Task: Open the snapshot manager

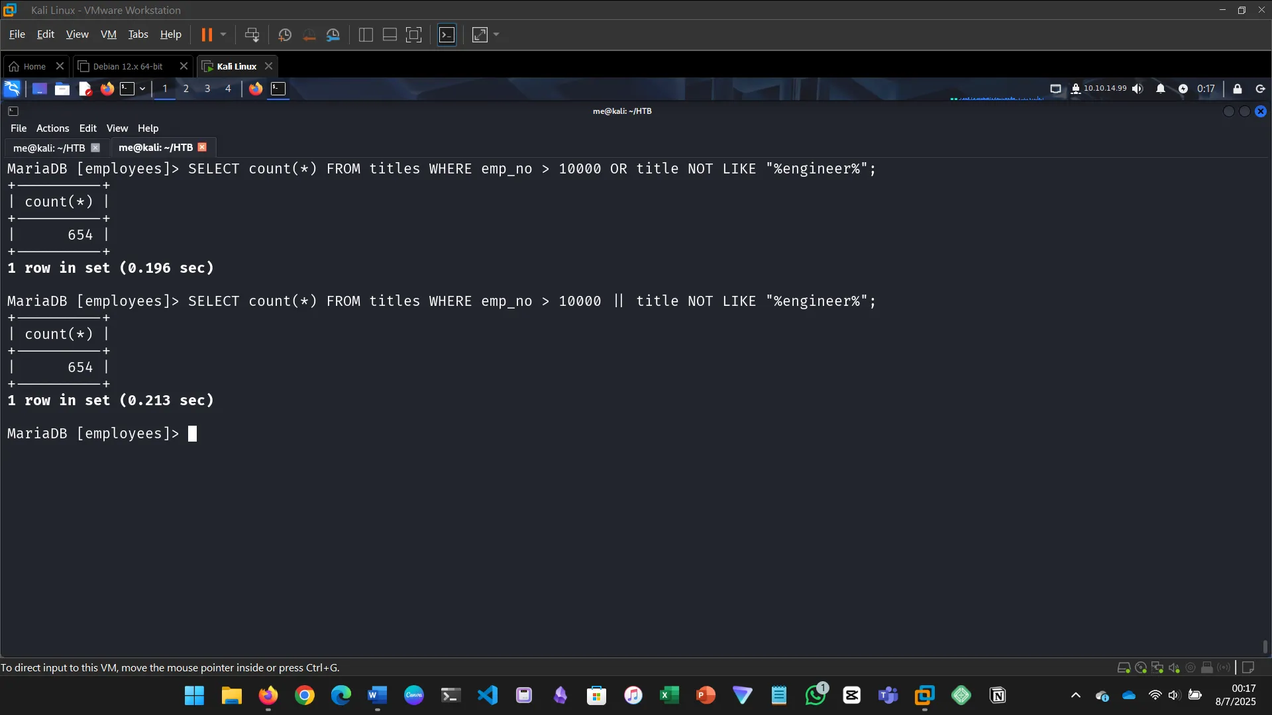Action: tap(333, 34)
